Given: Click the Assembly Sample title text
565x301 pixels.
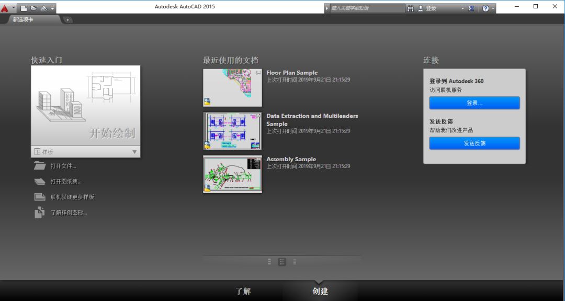Looking at the screenshot, I should pyautogui.click(x=291, y=159).
